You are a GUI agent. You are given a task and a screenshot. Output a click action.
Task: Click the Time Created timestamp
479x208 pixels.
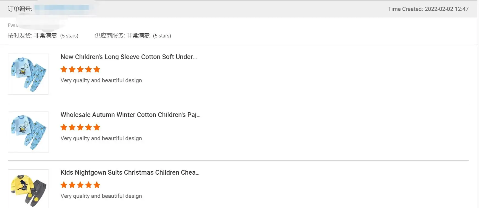[428, 9]
